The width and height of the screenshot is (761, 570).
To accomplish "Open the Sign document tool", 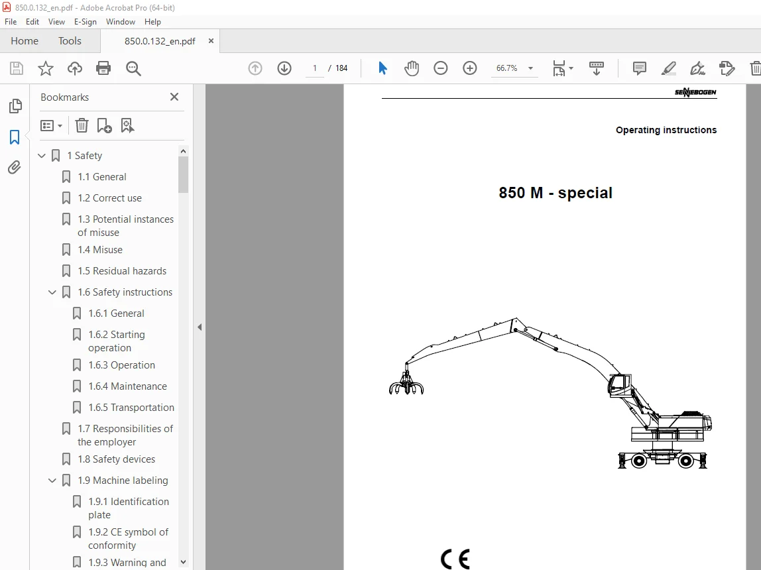I will pyautogui.click(x=698, y=68).
